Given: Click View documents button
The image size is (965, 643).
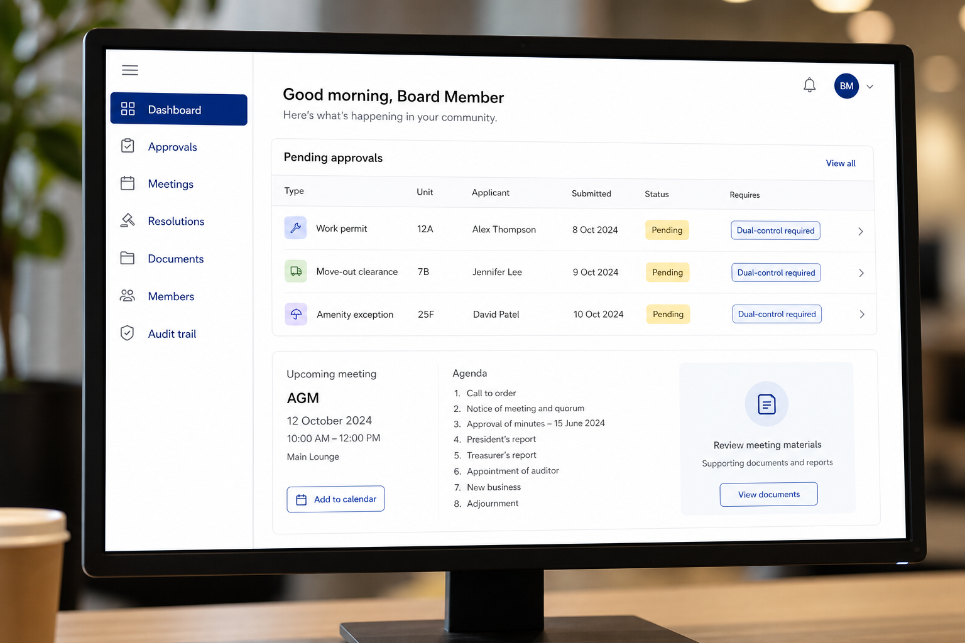Looking at the screenshot, I should click(769, 494).
